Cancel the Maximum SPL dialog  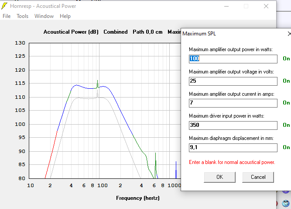coord(258,177)
